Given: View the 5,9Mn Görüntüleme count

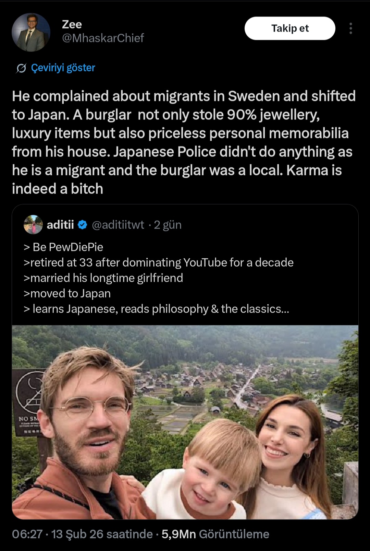Looking at the screenshot, I should tap(215, 534).
